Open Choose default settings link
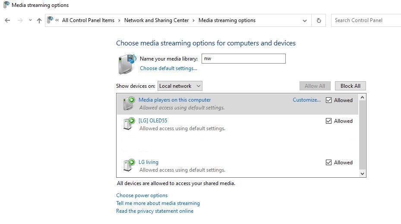Image resolution: width=401 pixels, height=224 pixels. [168, 68]
